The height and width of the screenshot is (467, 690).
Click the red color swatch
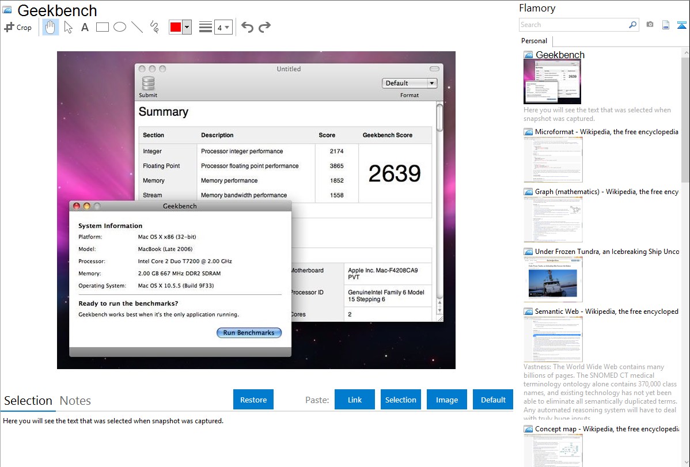click(x=176, y=27)
